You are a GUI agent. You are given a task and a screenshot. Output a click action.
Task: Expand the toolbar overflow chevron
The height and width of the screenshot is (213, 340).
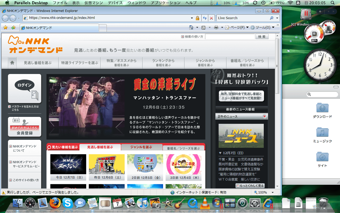tap(278, 26)
